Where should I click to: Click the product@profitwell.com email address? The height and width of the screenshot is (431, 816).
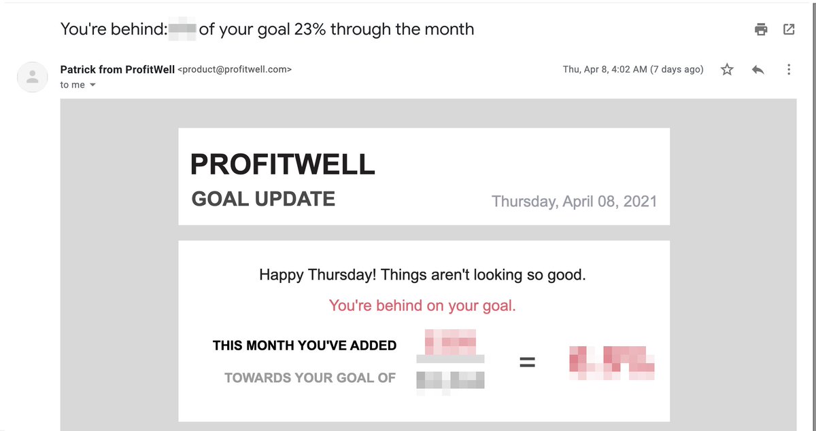235,69
